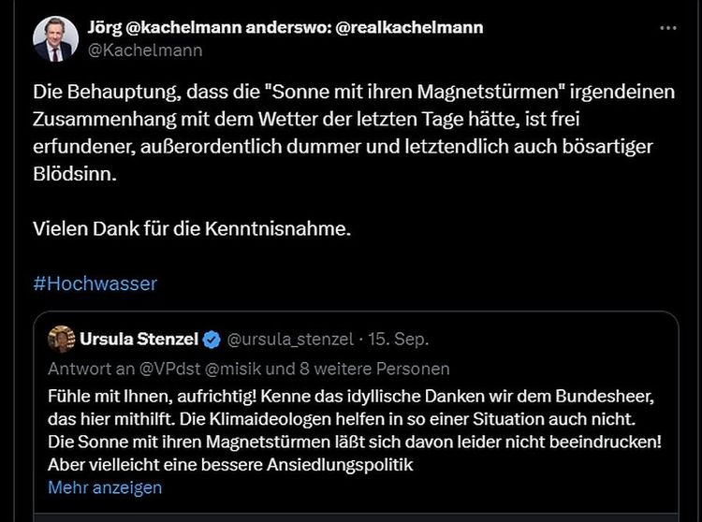Click the Ursula Stenzel display name
702x522 pixels.
(x=140, y=339)
